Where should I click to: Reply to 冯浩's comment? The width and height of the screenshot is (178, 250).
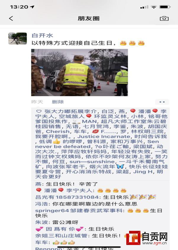point(86,204)
